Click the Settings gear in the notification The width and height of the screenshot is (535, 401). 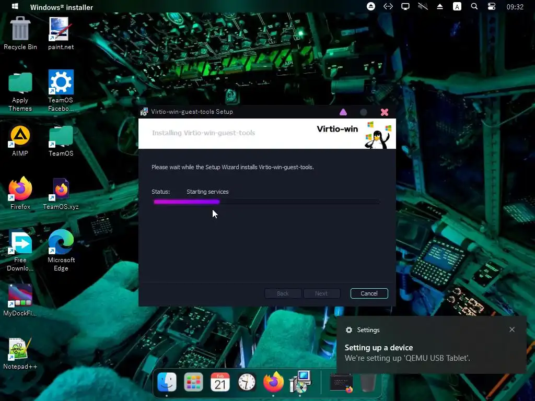[348, 330]
